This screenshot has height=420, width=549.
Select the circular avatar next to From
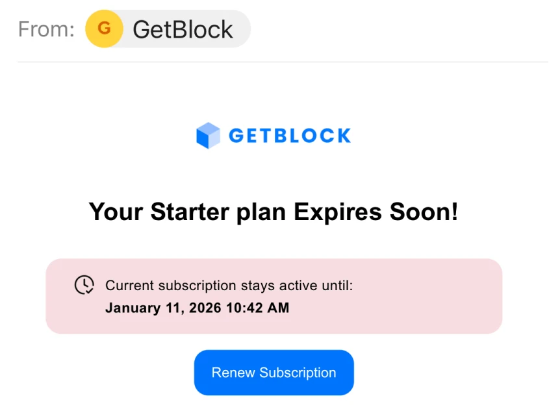tap(104, 29)
